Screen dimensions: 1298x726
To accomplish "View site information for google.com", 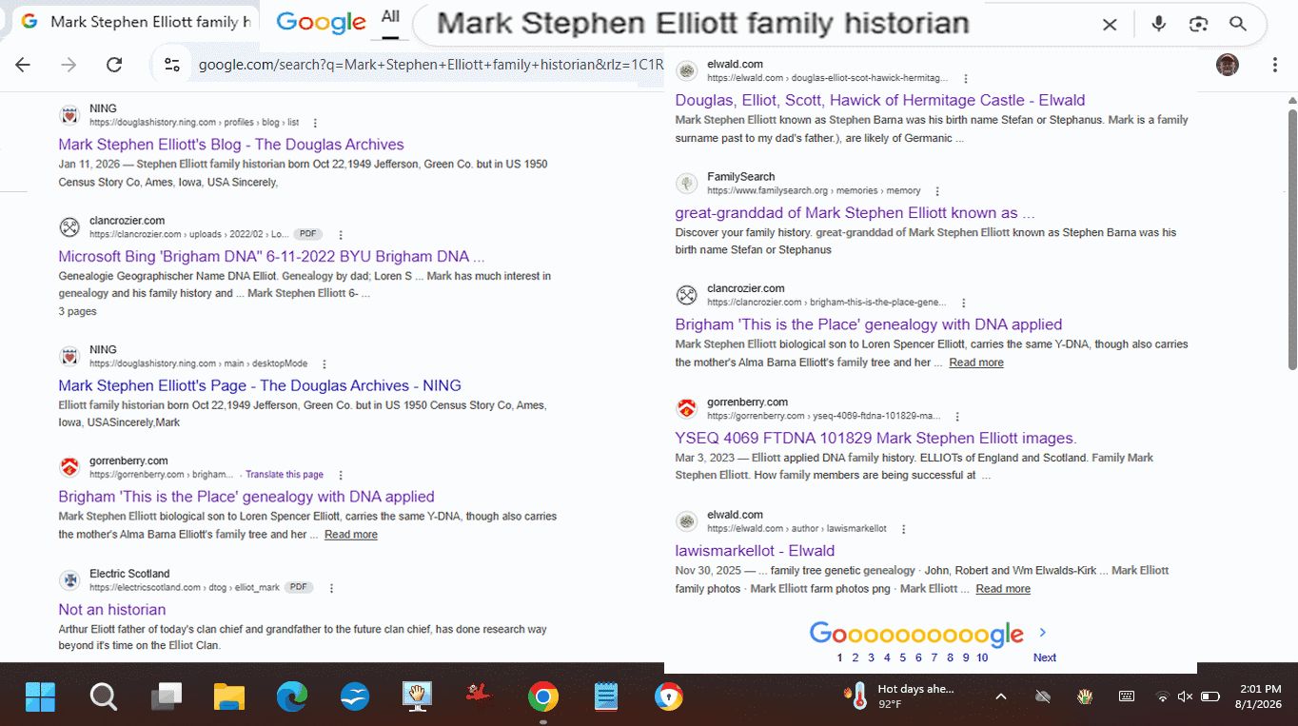I will tap(172, 65).
